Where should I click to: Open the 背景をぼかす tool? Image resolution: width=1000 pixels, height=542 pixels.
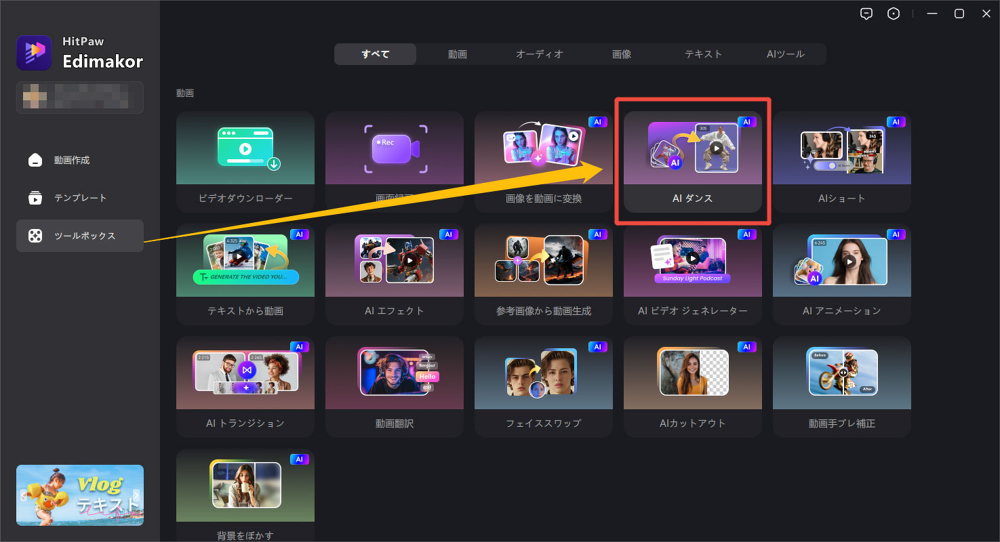245,495
